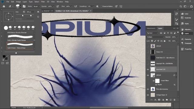
Task: Open the Eraser tool preset picker
Action: click(11, 6)
